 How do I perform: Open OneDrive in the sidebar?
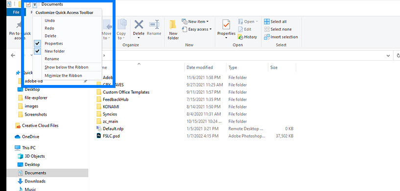[30, 137]
